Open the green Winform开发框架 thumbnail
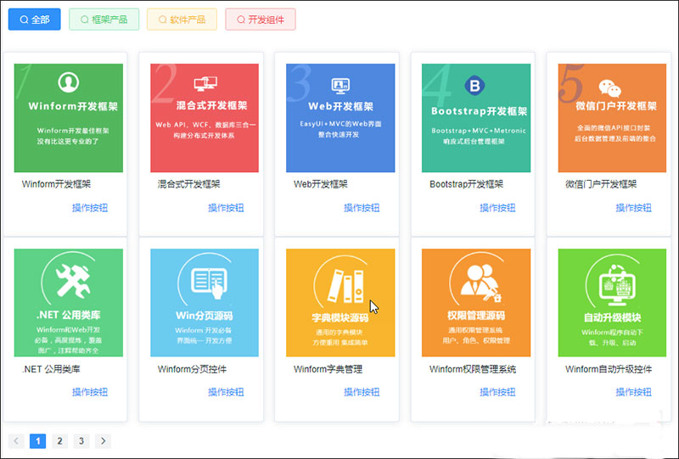Viewport: 679px width, 459px height. pos(69,118)
